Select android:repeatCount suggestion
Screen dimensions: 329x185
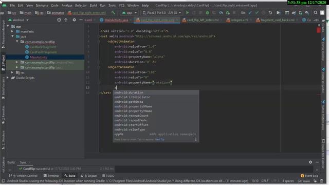(x=156, y=116)
